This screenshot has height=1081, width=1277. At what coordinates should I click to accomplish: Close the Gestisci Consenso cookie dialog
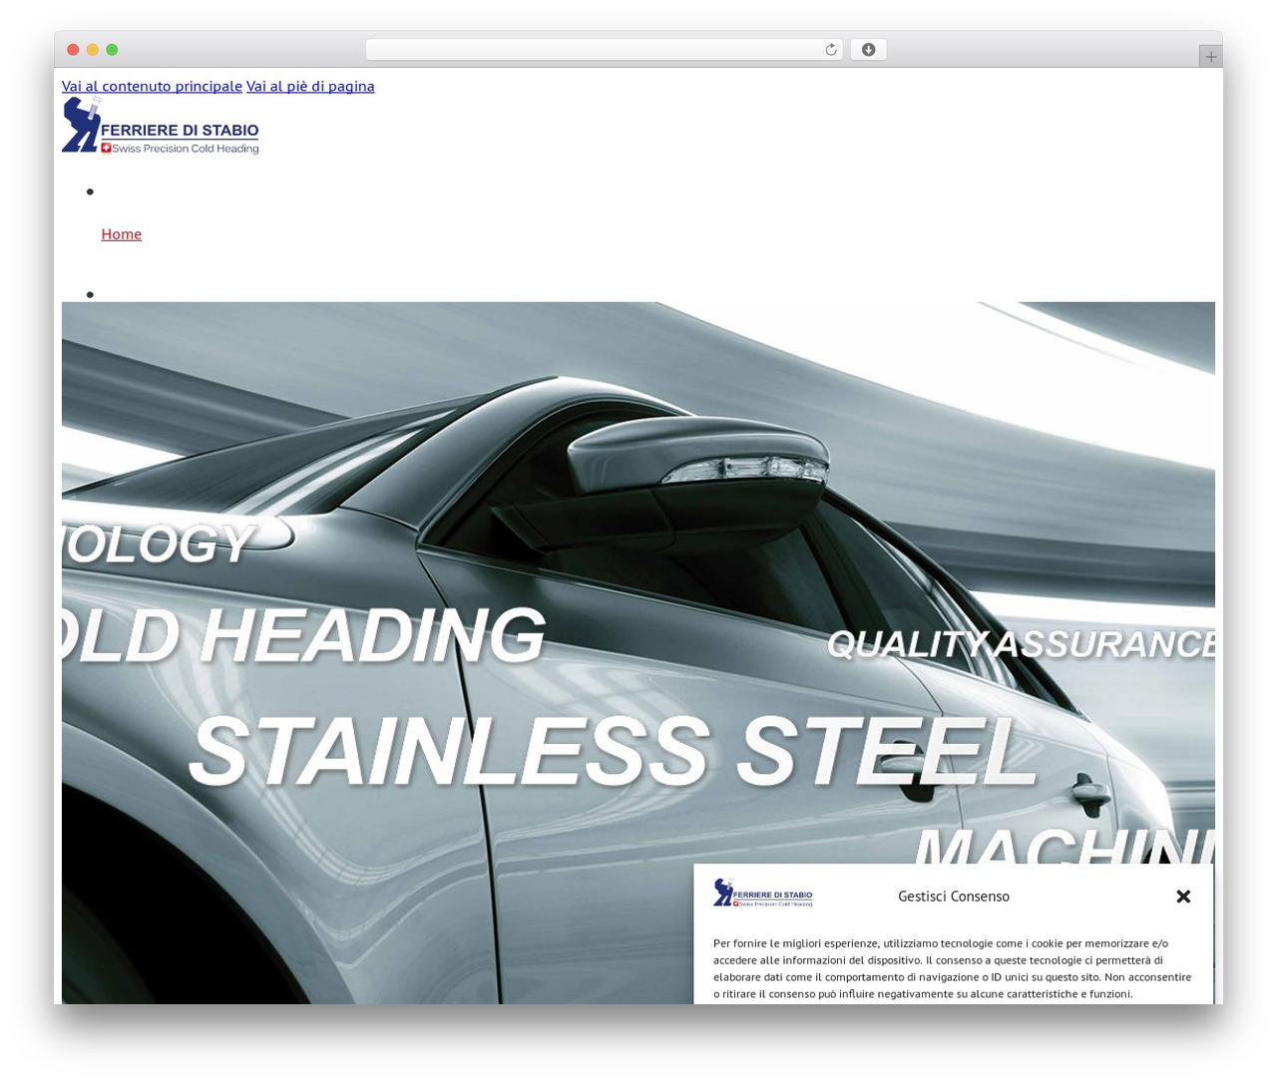(x=1183, y=897)
